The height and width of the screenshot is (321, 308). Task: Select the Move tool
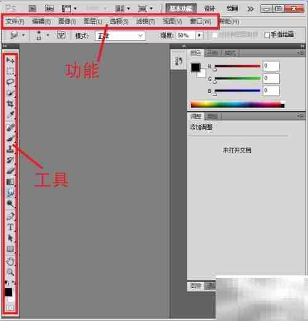10,60
